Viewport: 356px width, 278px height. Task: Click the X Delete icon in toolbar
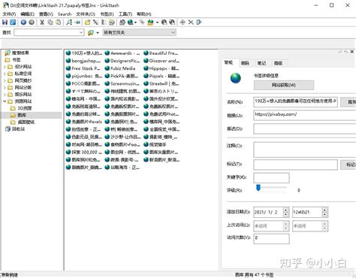click(x=191, y=23)
